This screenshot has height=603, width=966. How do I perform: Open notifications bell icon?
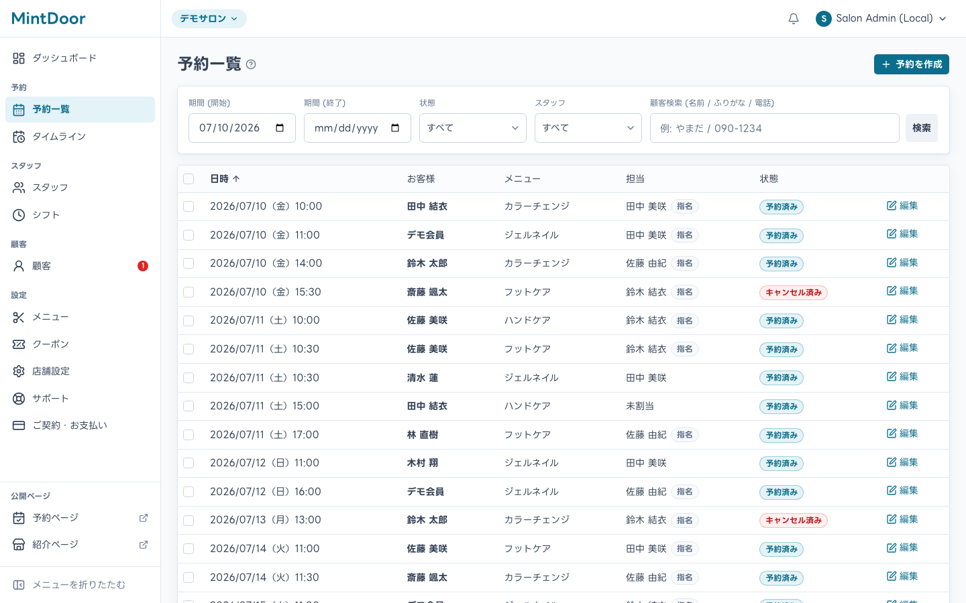tap(794, 19)
